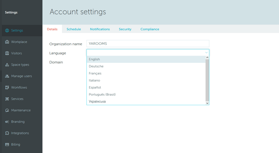279x153 pixels.
Task: Switch to the Schedule tab
Action: (x=74, y=29)
